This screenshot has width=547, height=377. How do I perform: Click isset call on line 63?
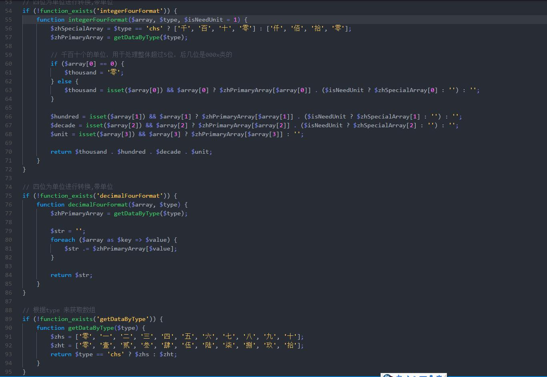coord(116,90)
